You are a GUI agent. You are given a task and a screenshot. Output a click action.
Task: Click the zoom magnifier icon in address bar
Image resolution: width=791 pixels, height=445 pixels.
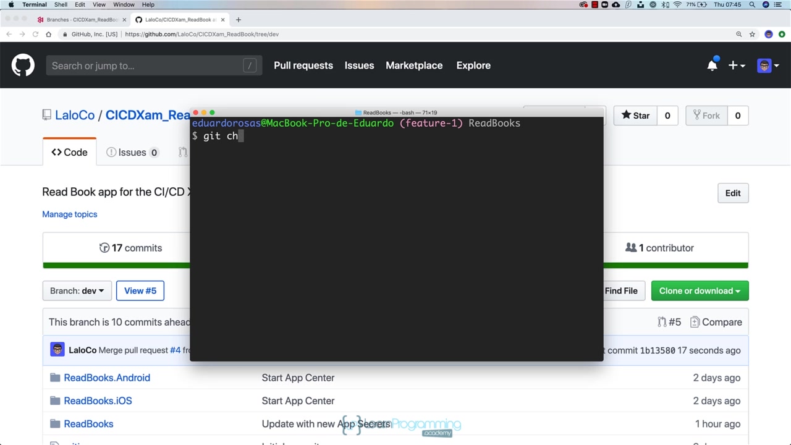pyautogui.click(x=738, y=34)
